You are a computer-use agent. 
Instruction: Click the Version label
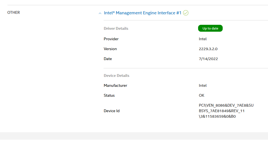pyautogui.click(x=110, y=49)
